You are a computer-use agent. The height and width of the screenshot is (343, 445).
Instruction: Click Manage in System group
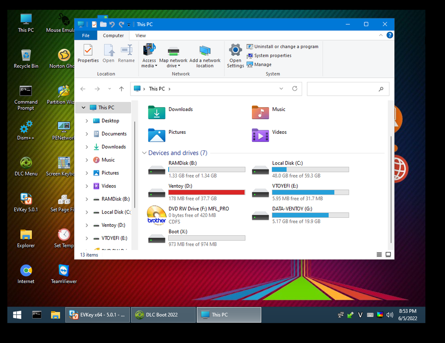[259, 65]
